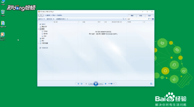Click the Windows Media Player desktop shortcut
The width and height of the screenshot is (194, 107).
coord(3,36)
